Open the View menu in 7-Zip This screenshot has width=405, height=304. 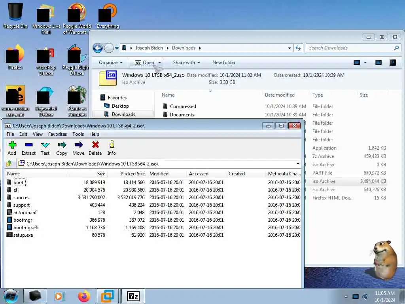[x=38, y=134]
